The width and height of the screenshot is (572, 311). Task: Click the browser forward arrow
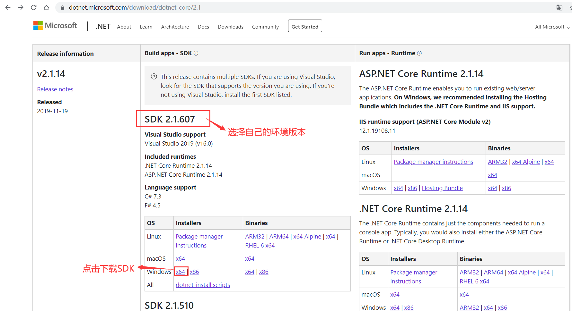click(x=21, y=7)
